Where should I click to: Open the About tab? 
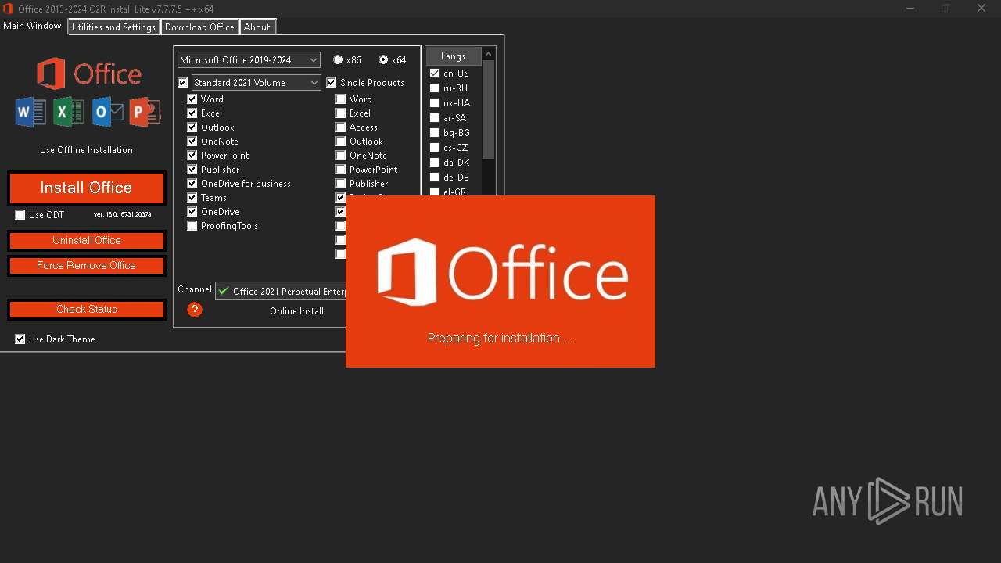(x=257, y=27)
